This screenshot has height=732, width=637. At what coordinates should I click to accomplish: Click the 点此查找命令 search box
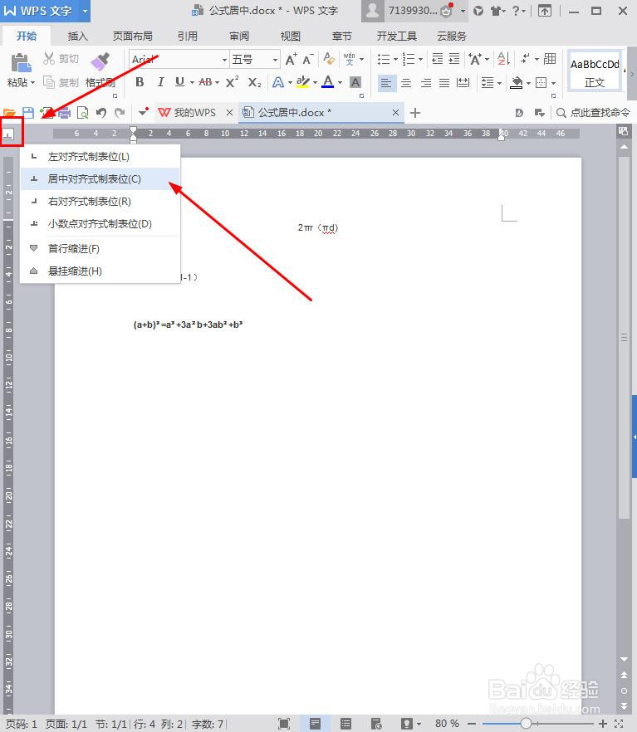pyautogui.click(x=593, y=113)
